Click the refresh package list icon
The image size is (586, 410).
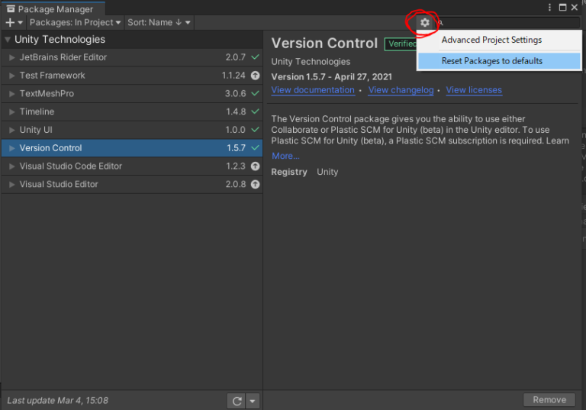click(237, 401)
